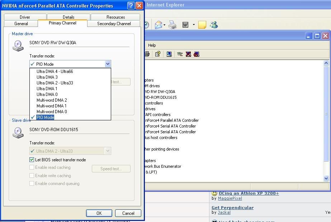The height and width of the screenshot is (222, 331).
Task: Click Device Manager scrollbar up arrow
Action: (x=326, y=63)
